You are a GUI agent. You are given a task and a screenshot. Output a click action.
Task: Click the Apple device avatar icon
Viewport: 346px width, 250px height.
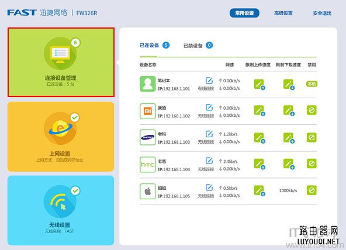click(148, 192)
